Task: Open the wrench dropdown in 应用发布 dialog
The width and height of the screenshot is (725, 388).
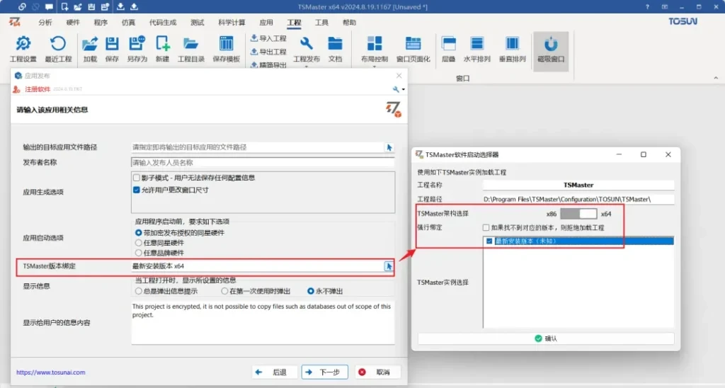Action: (399, 90)
